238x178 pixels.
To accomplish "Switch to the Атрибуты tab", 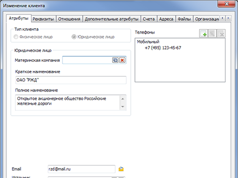I will [x=19, y=18].
